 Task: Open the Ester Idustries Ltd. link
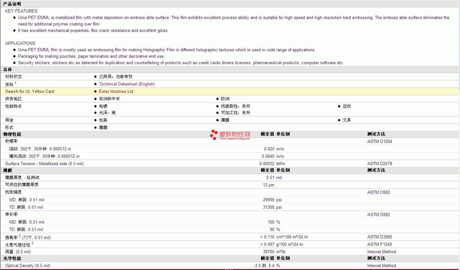(117, 92)
